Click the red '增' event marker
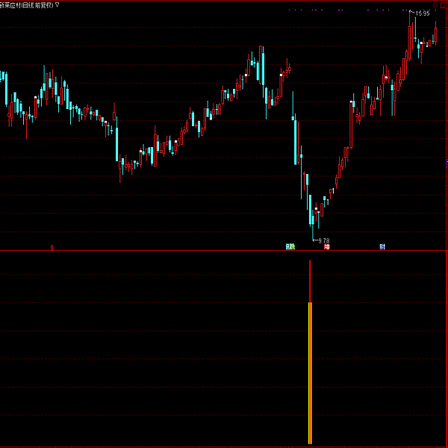 (x=326, y=246)
